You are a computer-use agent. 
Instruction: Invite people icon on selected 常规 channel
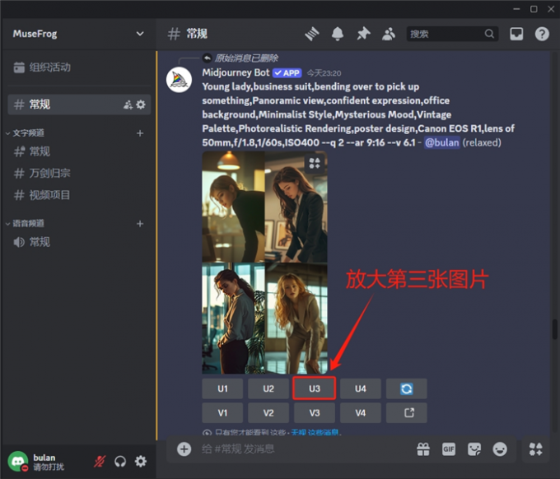point(128,105)
